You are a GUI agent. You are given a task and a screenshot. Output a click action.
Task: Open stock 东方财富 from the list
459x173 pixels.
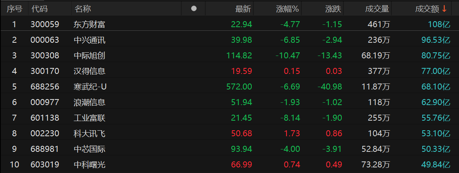(x=89, y=24)
